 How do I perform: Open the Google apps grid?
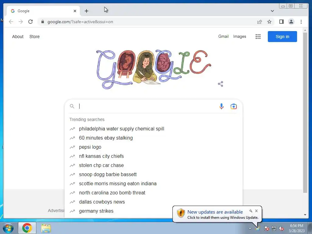pos(258,37)
